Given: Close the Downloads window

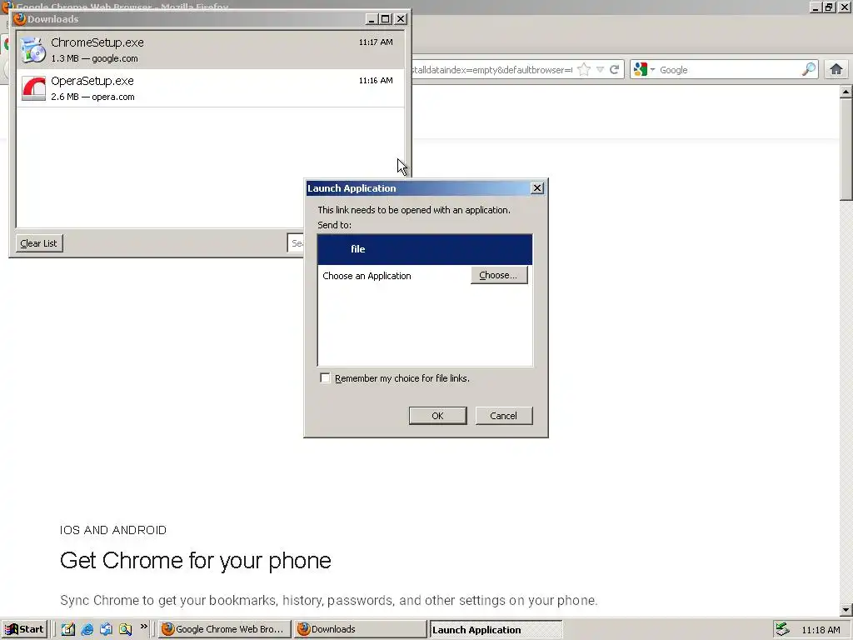Looking at the screenshot, I should click(x=401, y=19).
